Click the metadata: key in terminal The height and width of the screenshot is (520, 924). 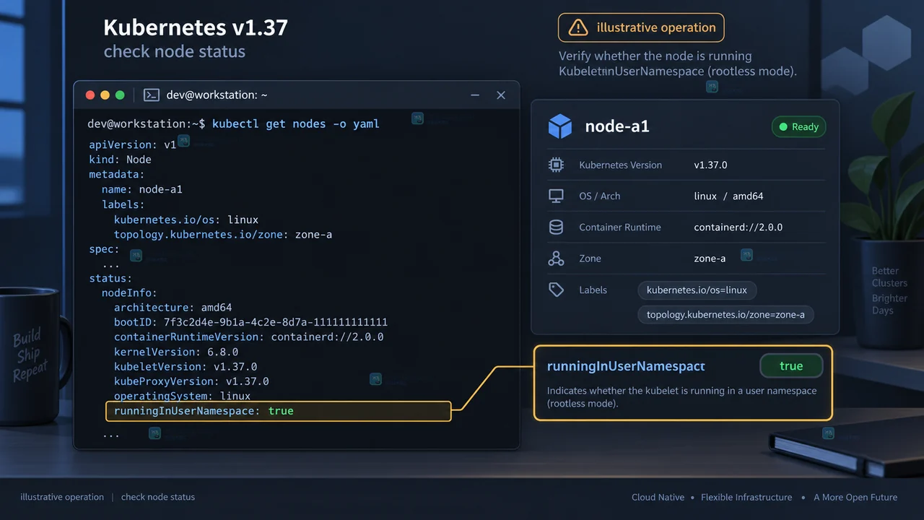(117, 175)
